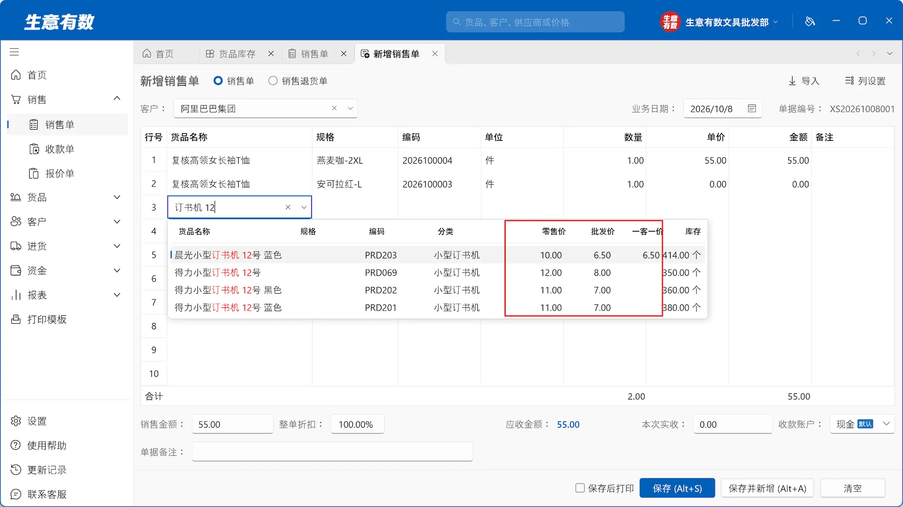Open the 收款账户 现金 dropdown

(x=862, y=424)
